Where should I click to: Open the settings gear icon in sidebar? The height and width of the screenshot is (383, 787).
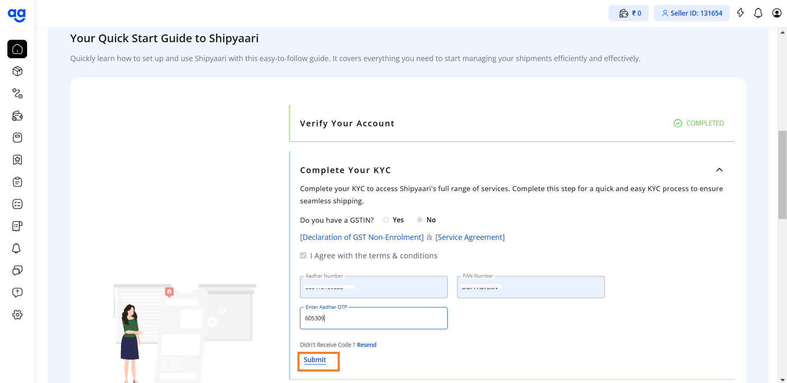(x=17, y=315)
